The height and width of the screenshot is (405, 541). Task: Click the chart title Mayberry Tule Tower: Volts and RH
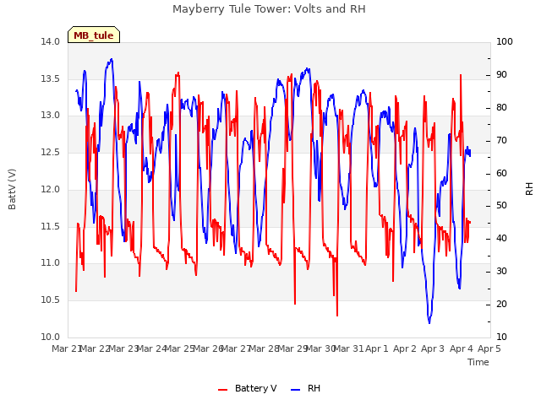pos(269,8)
